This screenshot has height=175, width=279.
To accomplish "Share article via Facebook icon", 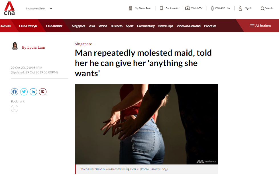I will (x=15, y=92).
